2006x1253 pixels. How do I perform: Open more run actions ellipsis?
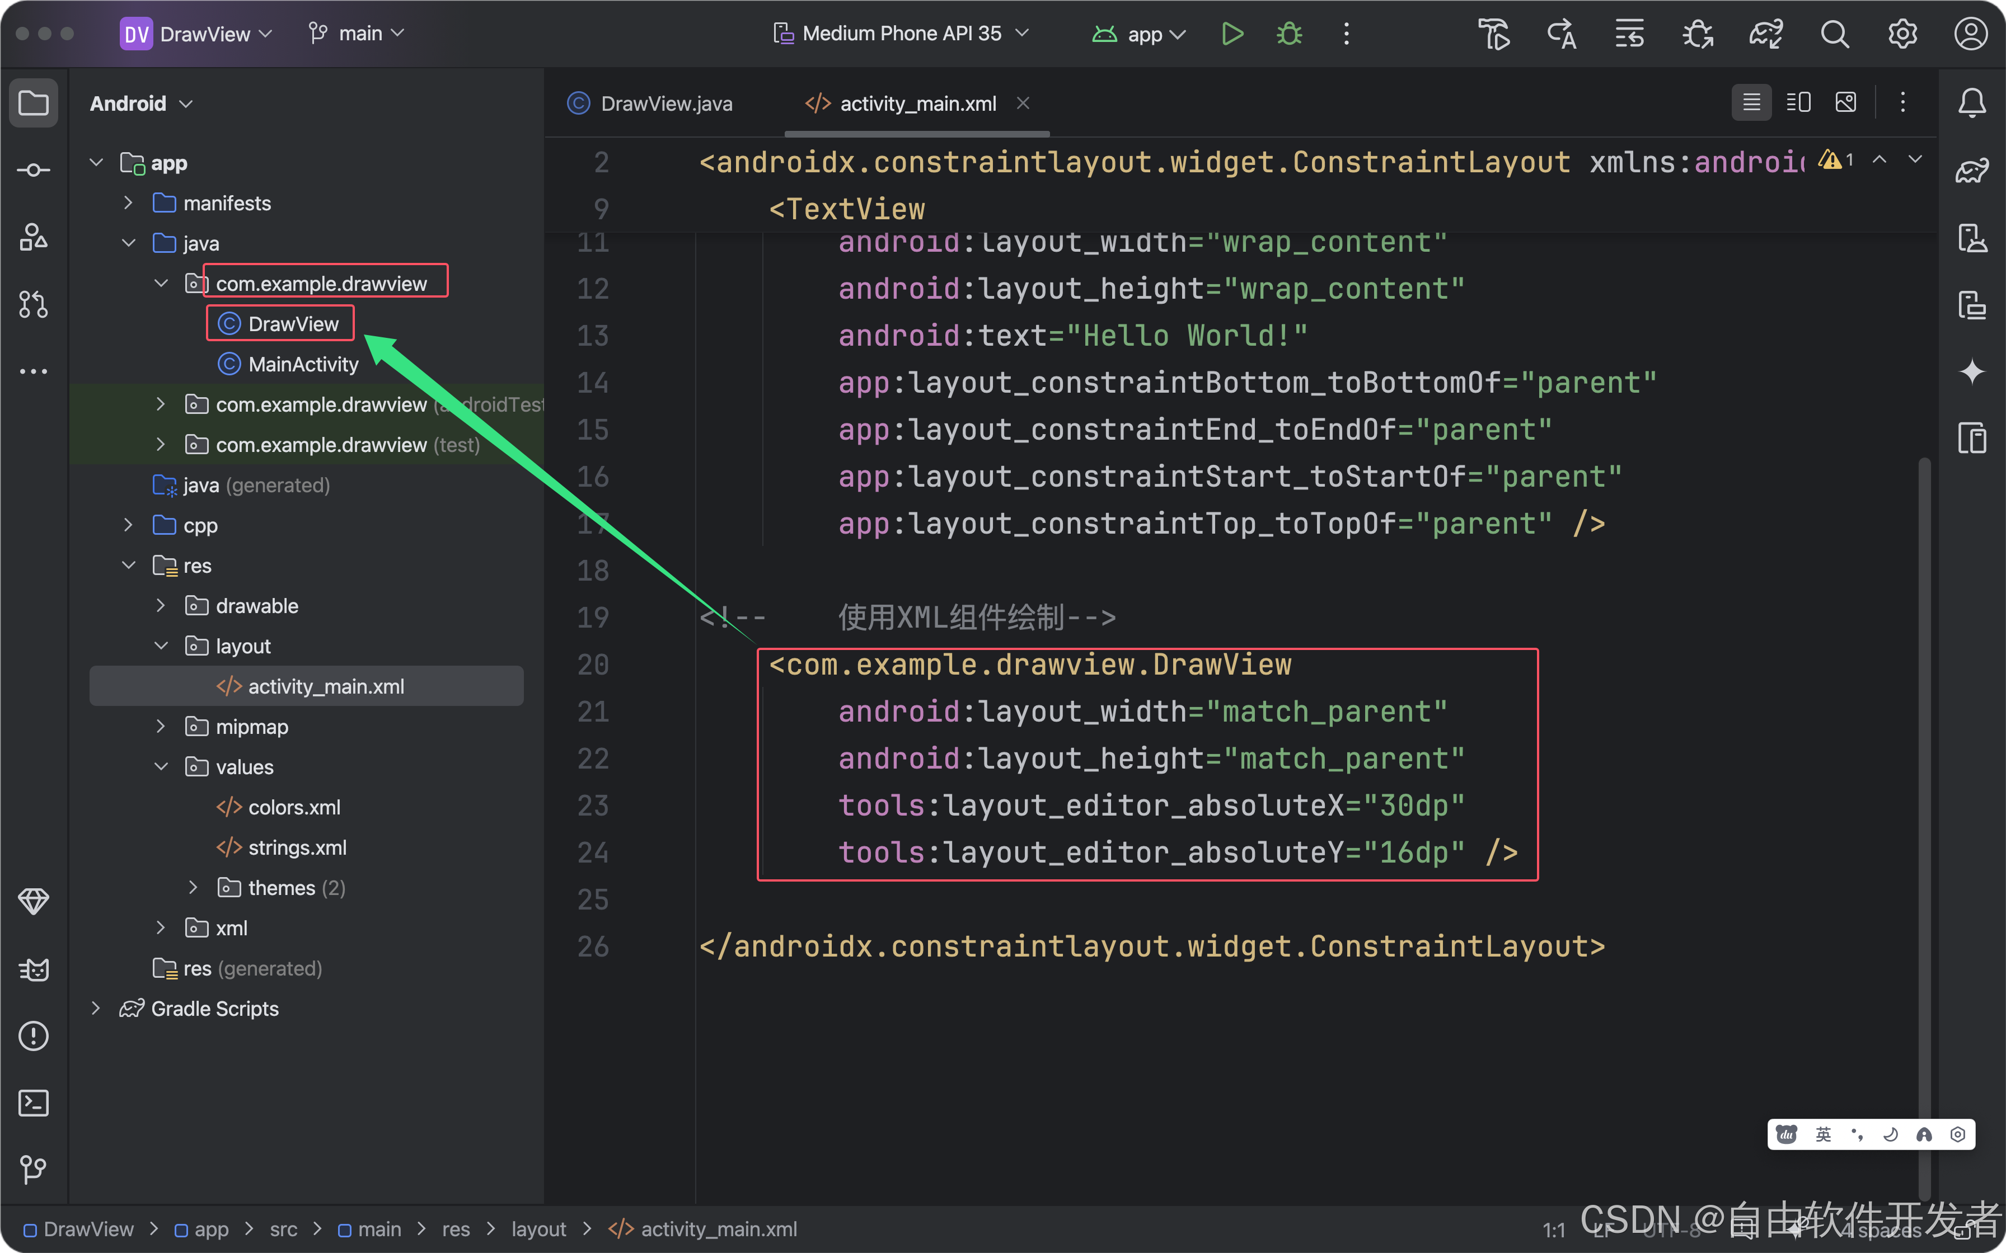[1346, 34]
